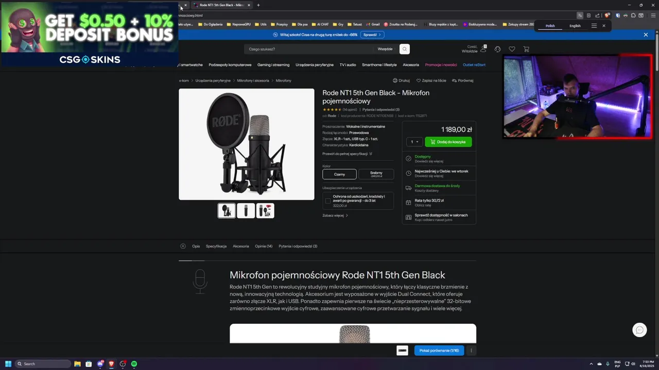Click Zapisz na liście save link
This screenshot has height=370, width=659.
tap(431, 81)
